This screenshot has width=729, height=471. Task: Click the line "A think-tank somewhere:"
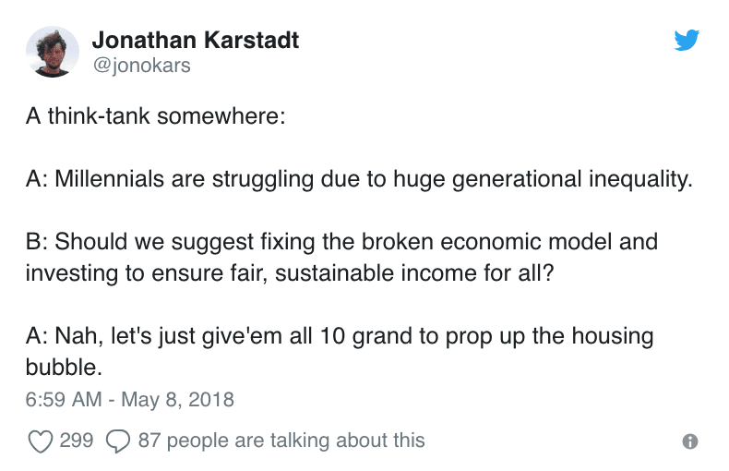(155, 115)
